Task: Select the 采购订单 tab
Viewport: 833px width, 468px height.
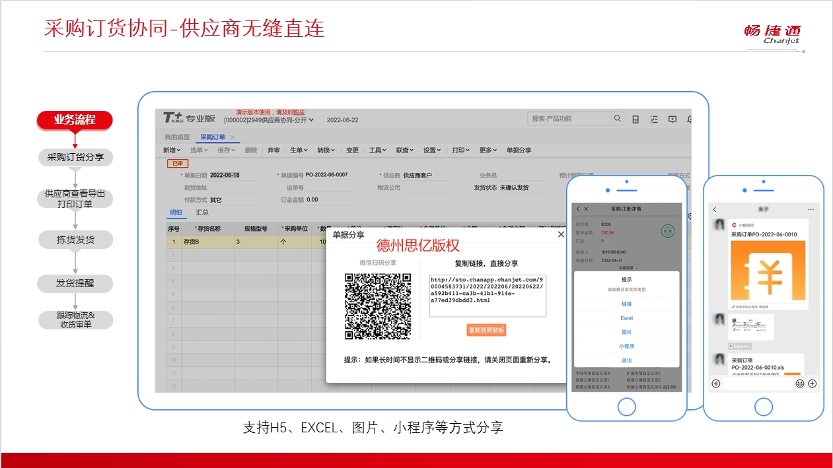Action: (x=213, y=137)
